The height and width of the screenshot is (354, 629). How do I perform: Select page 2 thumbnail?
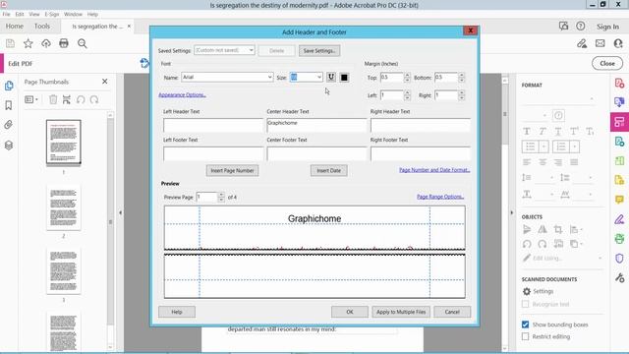[63, 207]
